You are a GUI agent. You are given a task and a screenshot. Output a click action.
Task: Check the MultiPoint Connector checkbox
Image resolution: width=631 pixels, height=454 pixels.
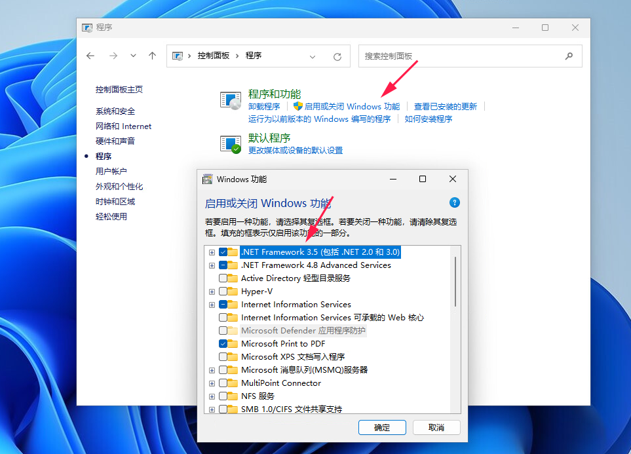click(x=223, y=383)
